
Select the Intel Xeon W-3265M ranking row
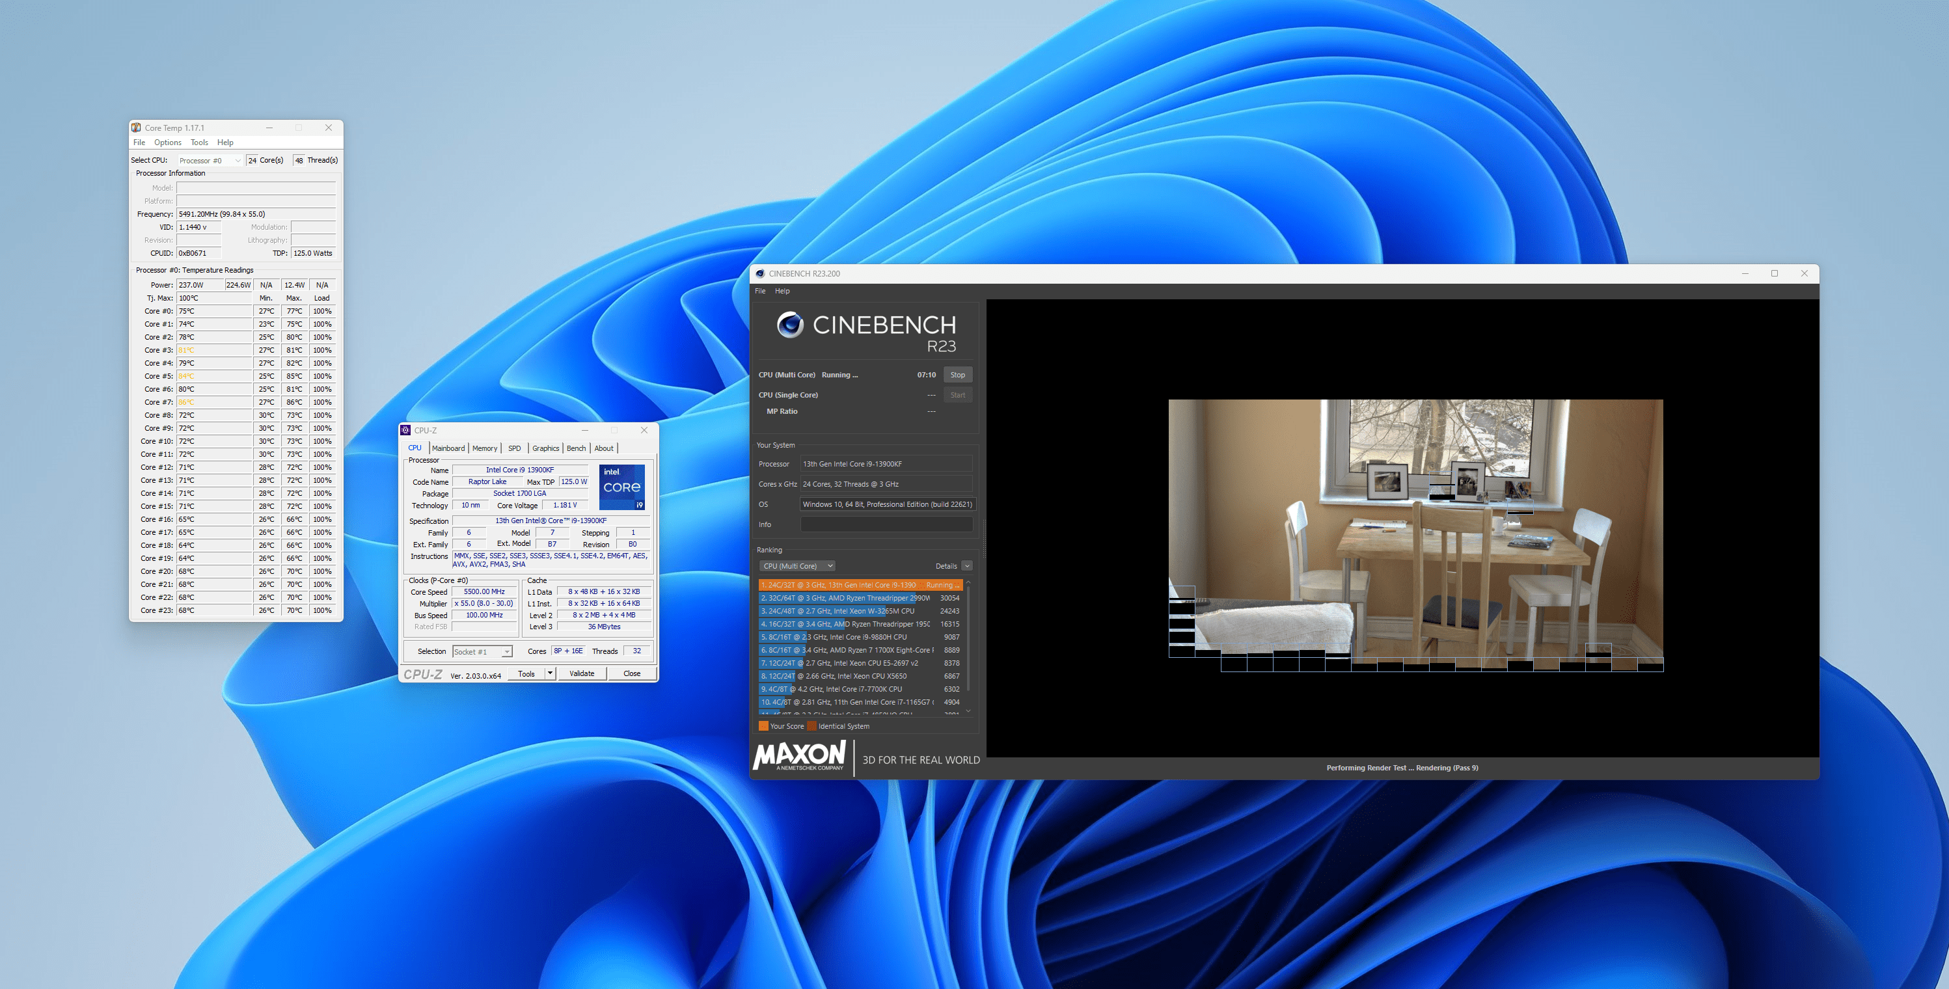pos(860,611)
